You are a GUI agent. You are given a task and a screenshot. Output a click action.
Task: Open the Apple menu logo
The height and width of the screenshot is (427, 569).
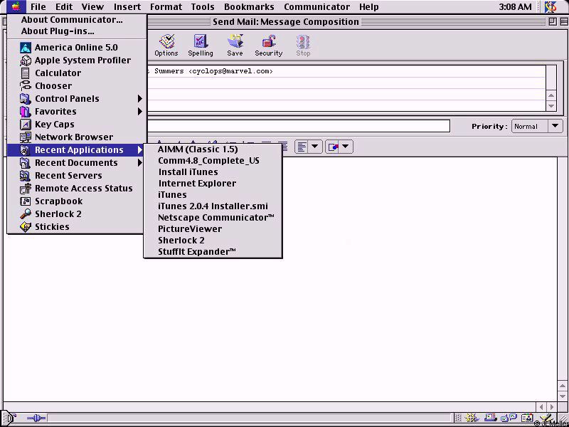click(x=16, y=6)
